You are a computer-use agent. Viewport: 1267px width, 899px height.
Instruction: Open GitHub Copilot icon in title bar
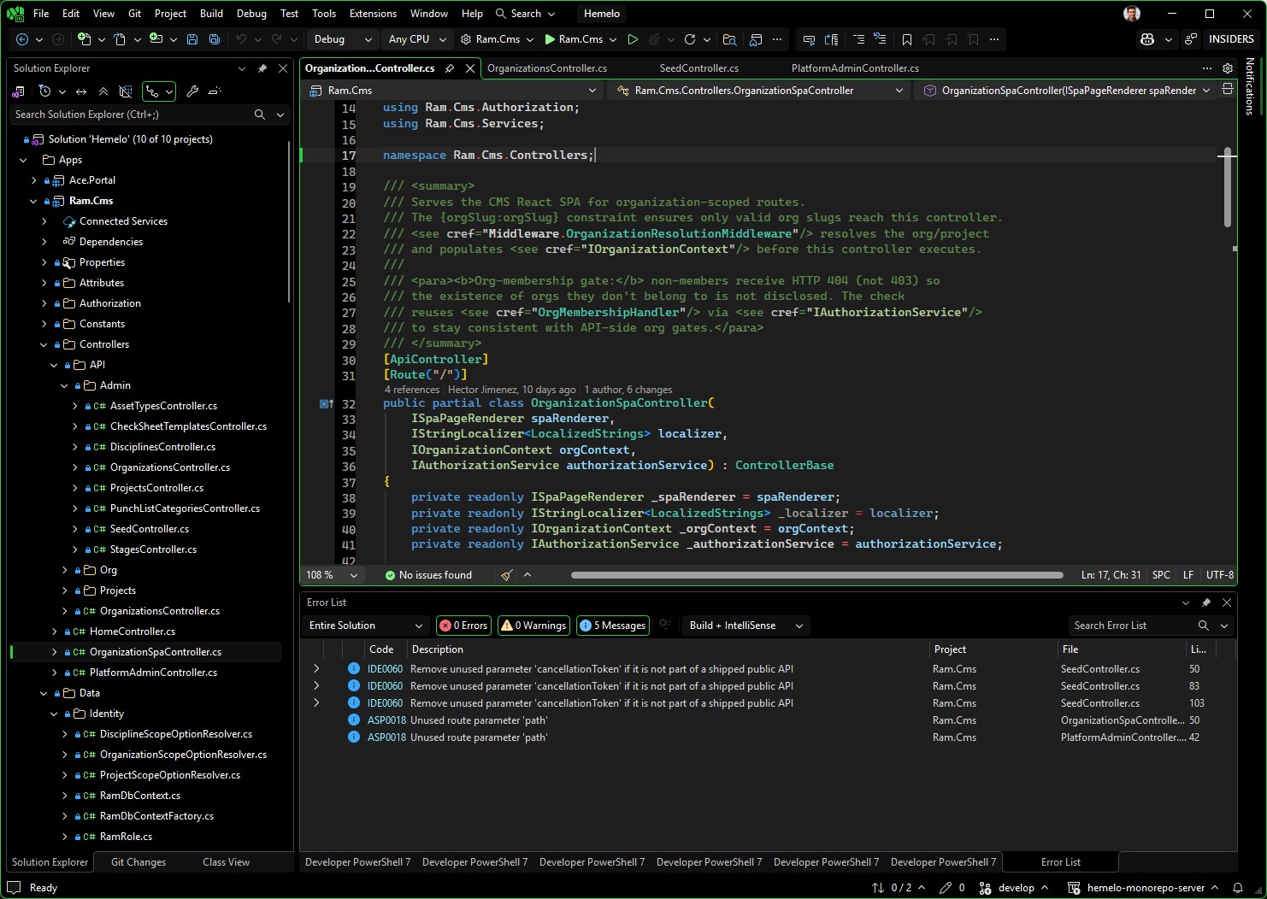coord(1147,39)
